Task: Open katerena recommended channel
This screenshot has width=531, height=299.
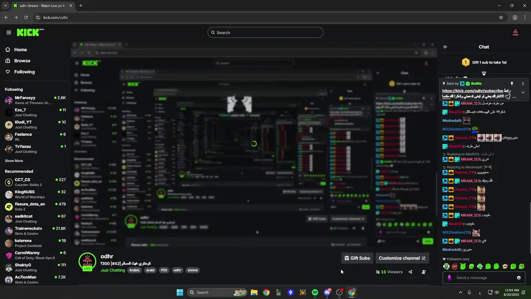Action: coord(35,243)
